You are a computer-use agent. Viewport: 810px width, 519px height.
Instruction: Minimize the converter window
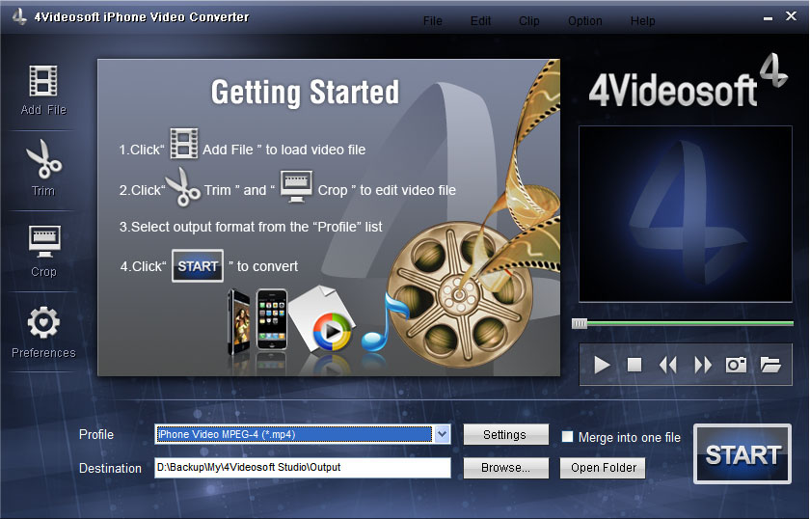pyautogui.click(x=769, y=18)
